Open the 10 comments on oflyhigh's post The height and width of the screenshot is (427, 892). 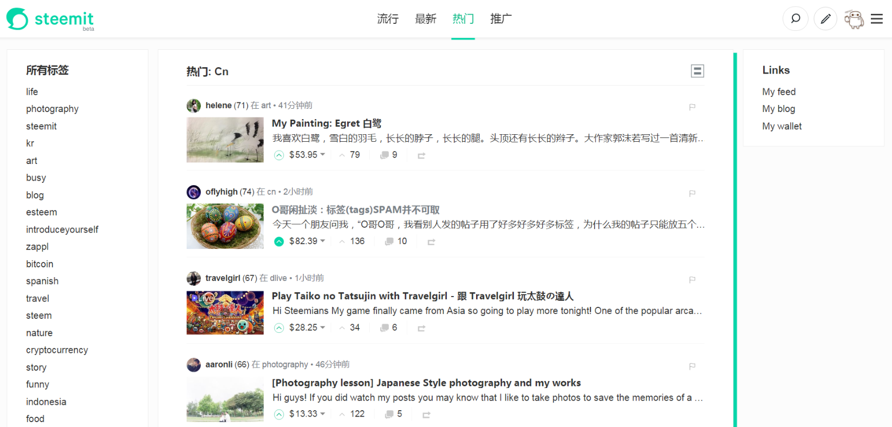(396, 241)
